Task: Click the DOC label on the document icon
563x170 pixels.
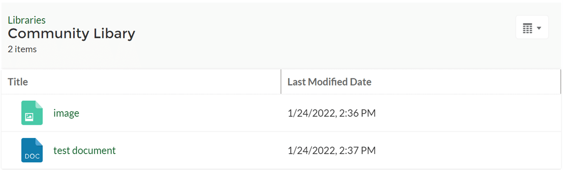Action: [32, 156]
